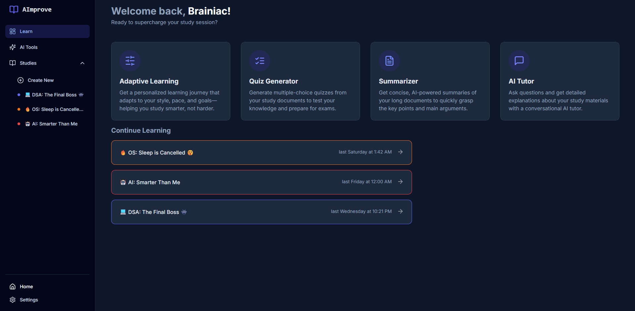Click the AI Tutor chat bubble icon

pyautogui.click(x=519, y=60)
